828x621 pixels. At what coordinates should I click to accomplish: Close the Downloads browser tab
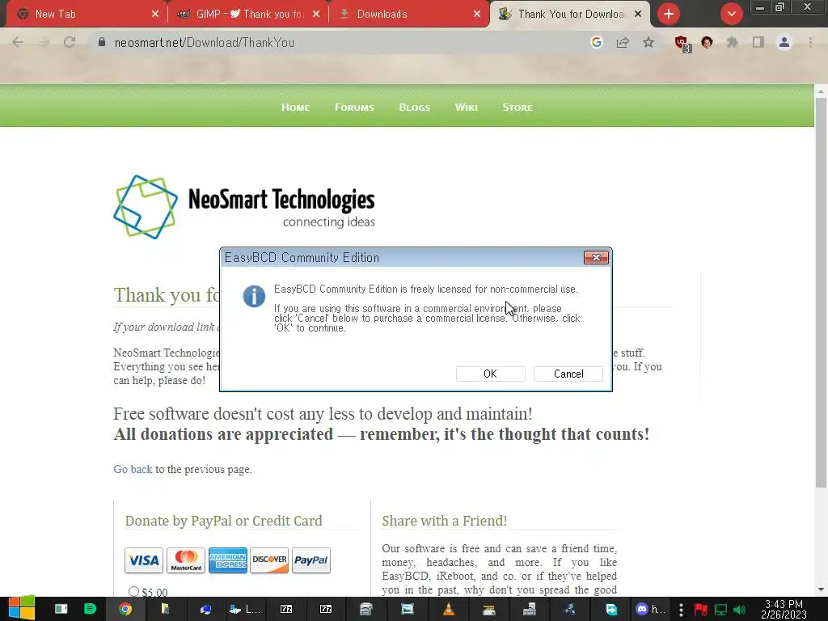pos(477,15)
